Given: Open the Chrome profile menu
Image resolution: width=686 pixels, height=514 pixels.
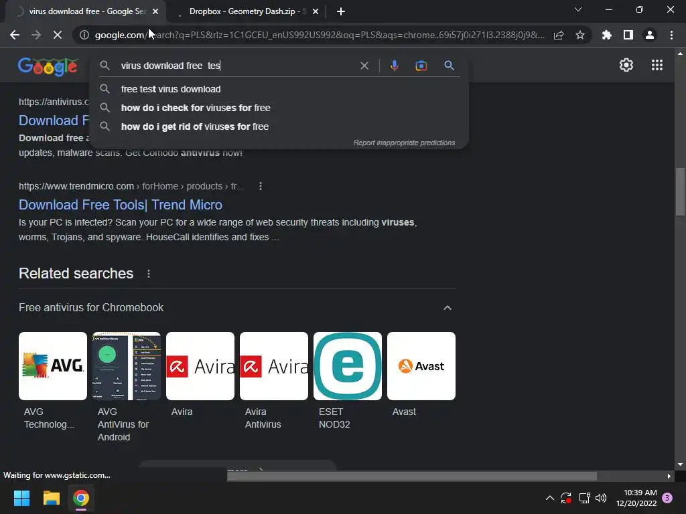Looking at the screenshot, I should click(650, 35).
